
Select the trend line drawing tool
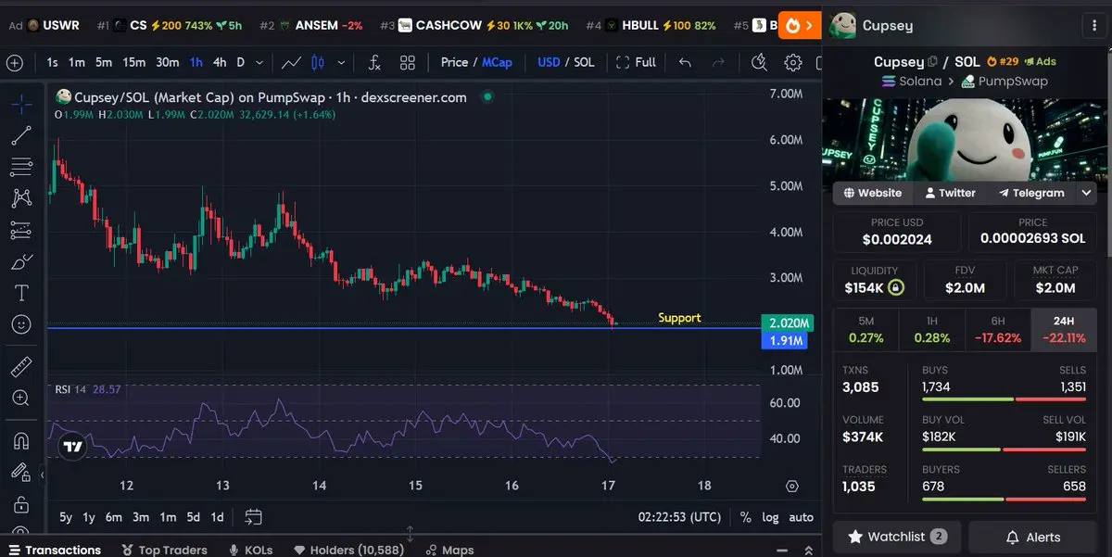(x=21, y=135)
